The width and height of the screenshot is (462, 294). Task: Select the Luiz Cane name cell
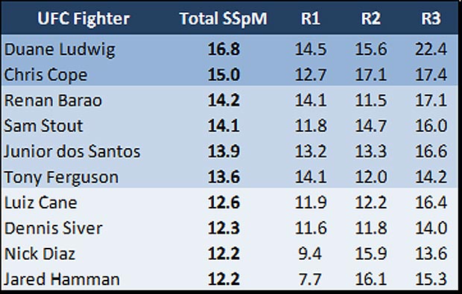pos(41,202)
